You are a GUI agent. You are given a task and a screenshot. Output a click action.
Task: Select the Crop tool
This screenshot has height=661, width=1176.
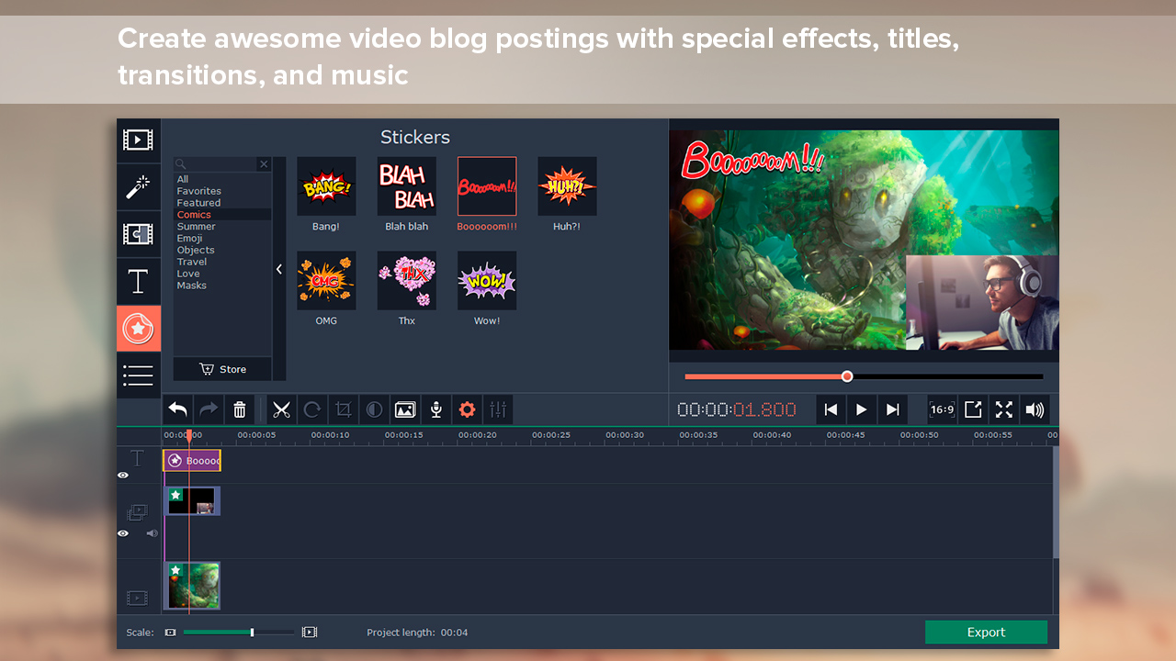(343, 409)
